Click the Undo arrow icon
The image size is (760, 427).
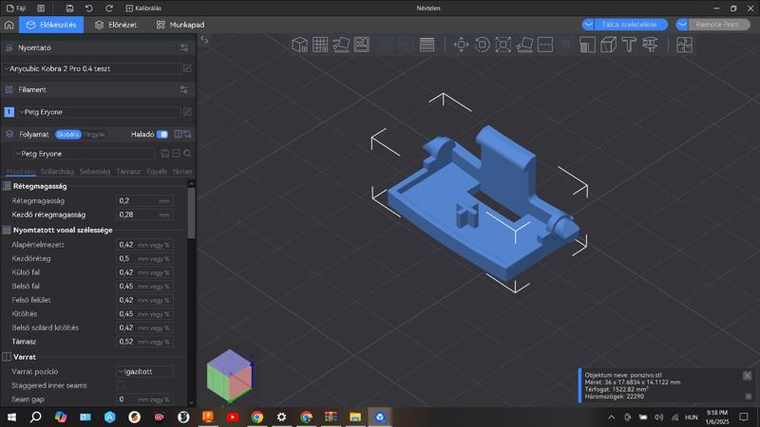pyautogui.click(x=88, y=9)
